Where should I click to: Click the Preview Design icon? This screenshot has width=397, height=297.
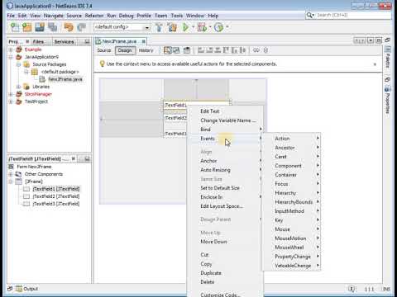[187, 50]
